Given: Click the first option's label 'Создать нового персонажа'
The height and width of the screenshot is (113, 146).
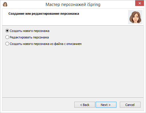Looking at the screenshot, I should tap(30, 31).
